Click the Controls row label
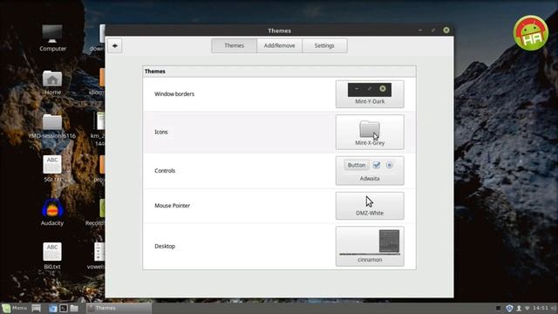The width and height of the screenshot is (558, 314). click(165, 171)
